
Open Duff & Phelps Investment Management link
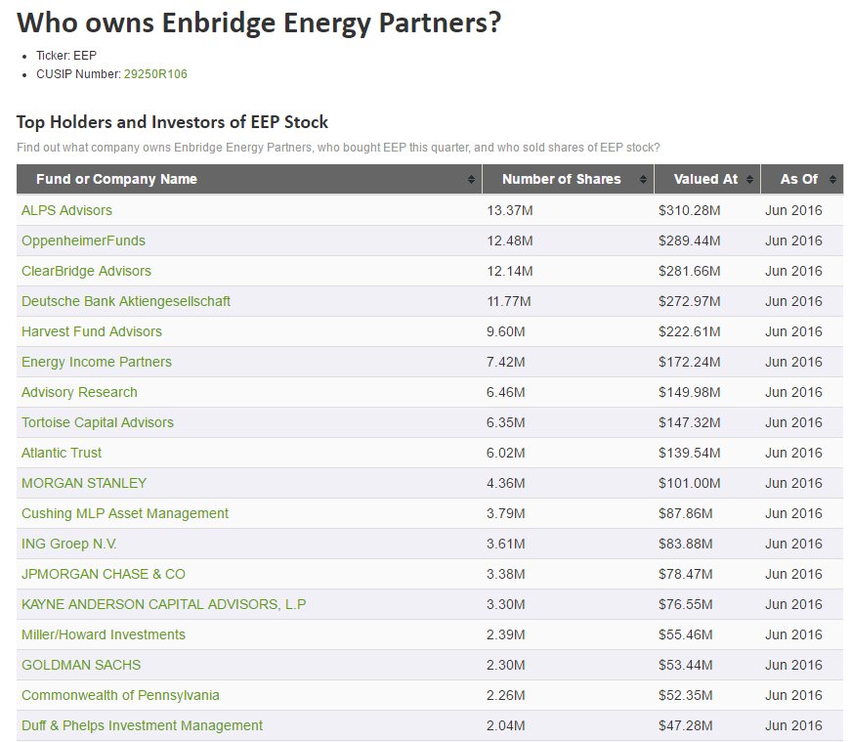(x=143, y=725)
